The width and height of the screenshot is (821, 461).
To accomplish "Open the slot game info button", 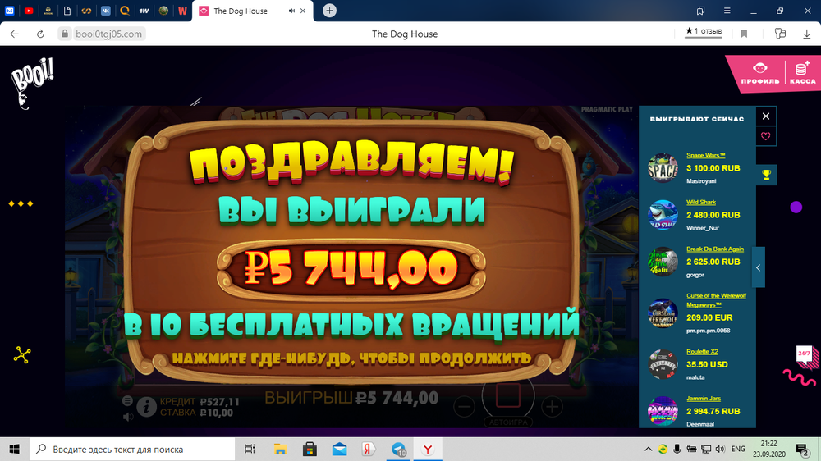I will click(147, 407).
